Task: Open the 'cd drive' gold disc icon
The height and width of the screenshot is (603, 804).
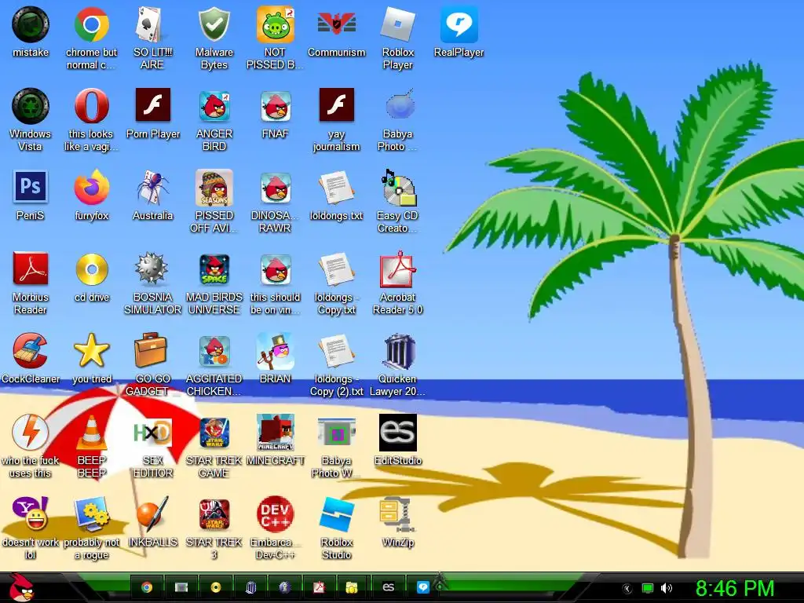Action: pyautogui.click(x=91, y=269)
